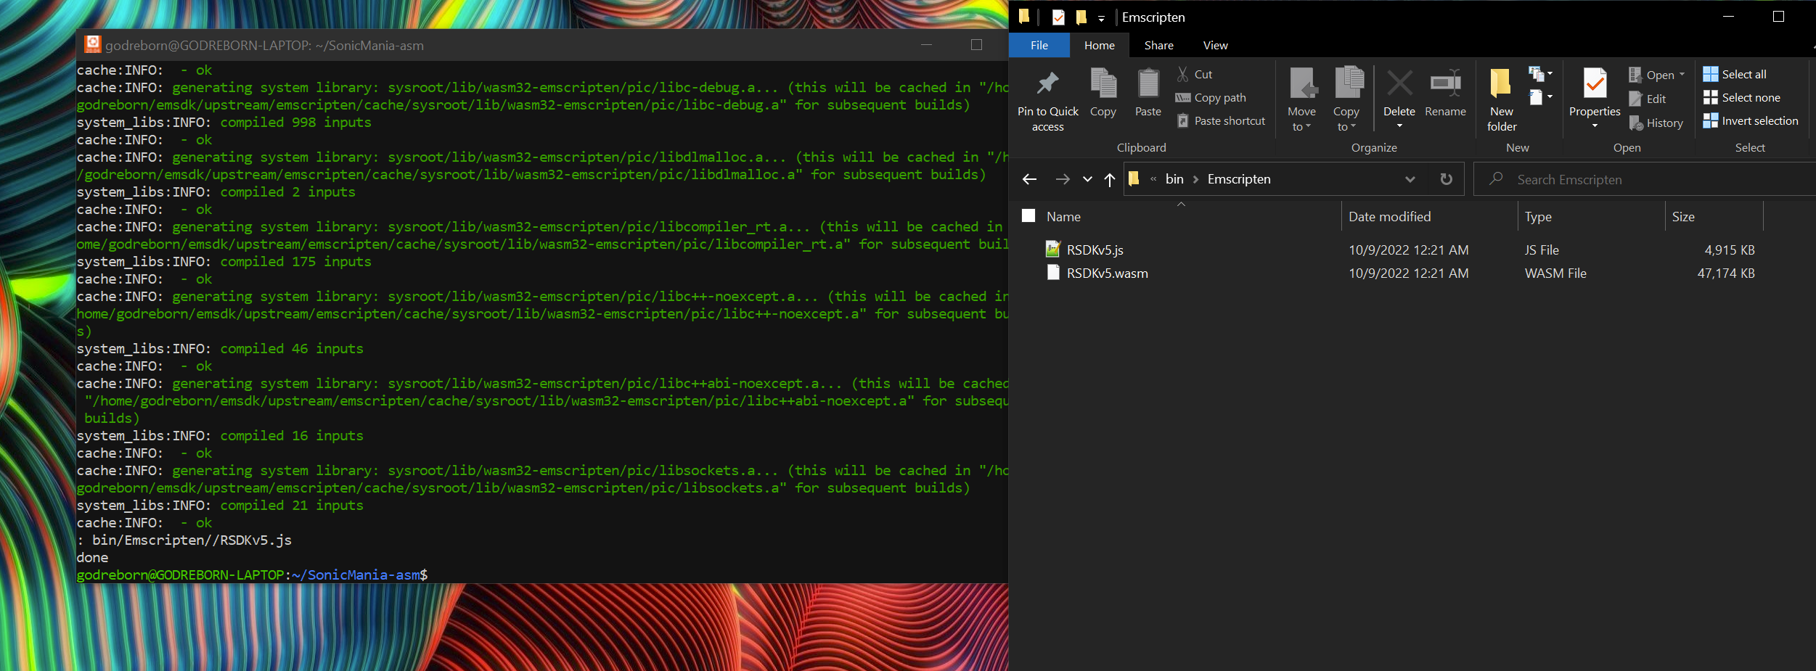Click the Ubuntu icon in the terminal title bar

point(92,45)
